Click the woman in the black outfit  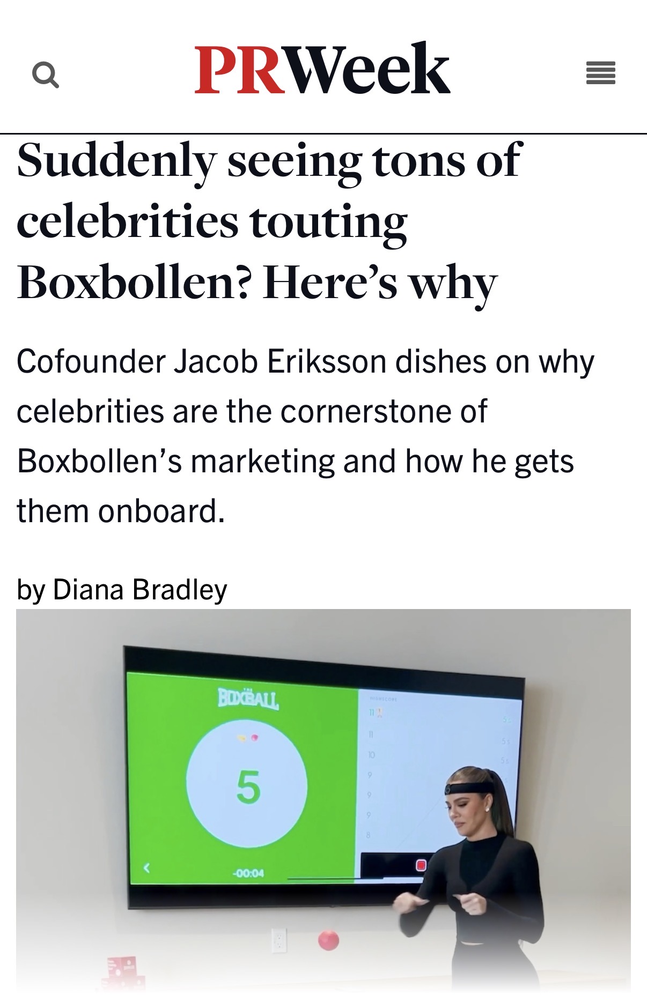tap(473, 879)
